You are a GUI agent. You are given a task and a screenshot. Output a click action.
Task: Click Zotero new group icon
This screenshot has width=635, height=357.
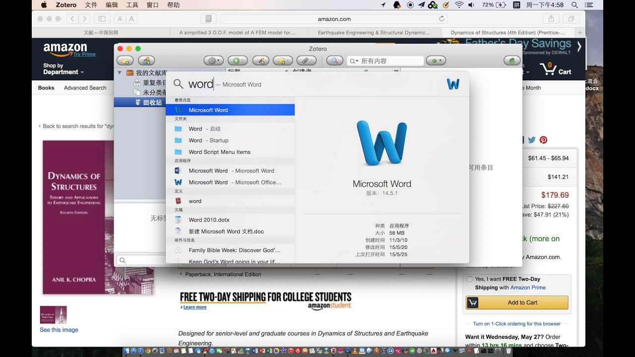[146, 61]
